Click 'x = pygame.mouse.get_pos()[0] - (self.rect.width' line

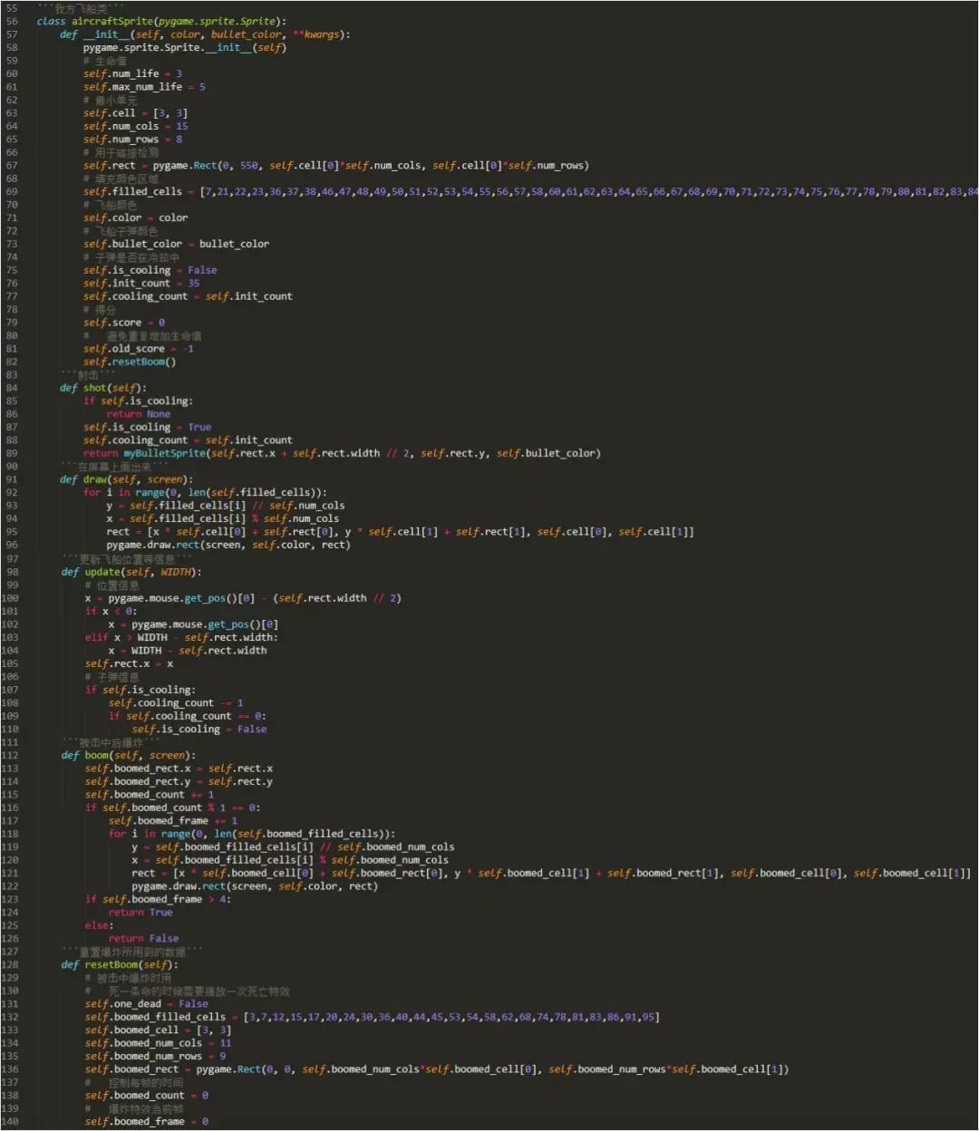click(x=243, y=598)
